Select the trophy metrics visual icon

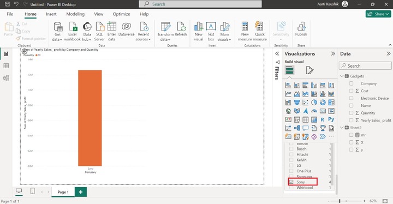[323, 128]
